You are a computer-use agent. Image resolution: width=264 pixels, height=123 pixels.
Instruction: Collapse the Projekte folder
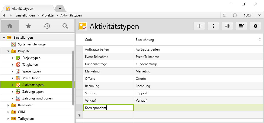point(8,51)
